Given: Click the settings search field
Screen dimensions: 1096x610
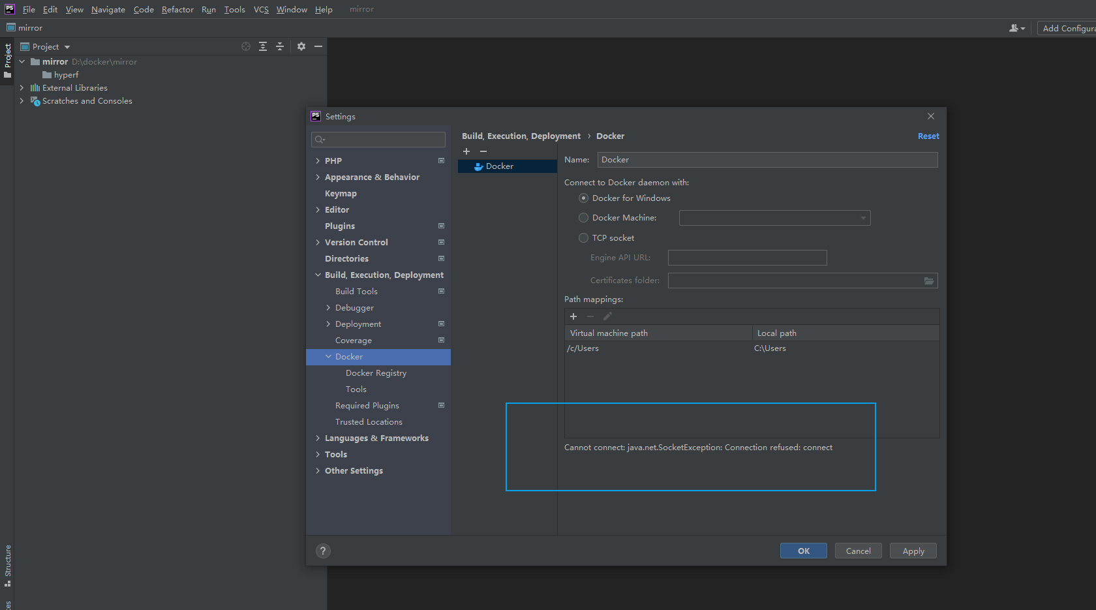Looking at the screenshot, I should point(378,140).
